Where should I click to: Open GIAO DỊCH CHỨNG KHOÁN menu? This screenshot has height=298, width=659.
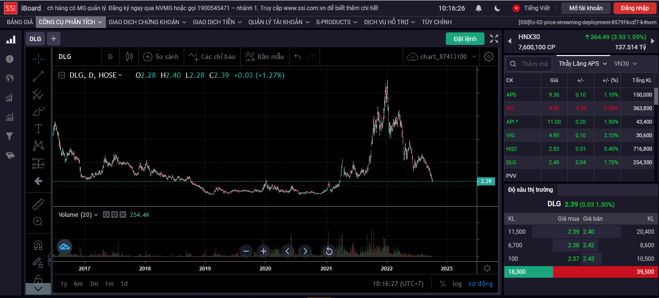coord(147,22)
